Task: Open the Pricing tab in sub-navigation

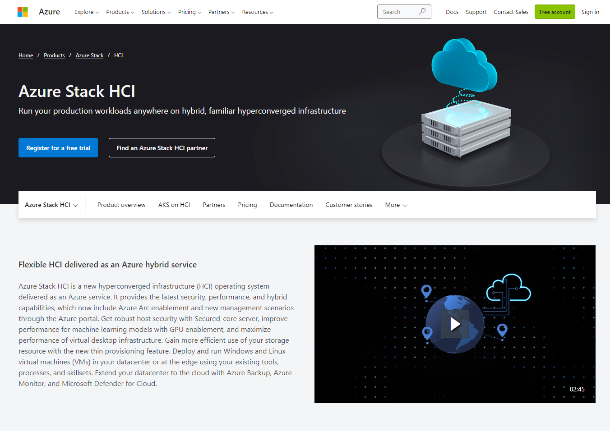Action: tap(247, 205)
